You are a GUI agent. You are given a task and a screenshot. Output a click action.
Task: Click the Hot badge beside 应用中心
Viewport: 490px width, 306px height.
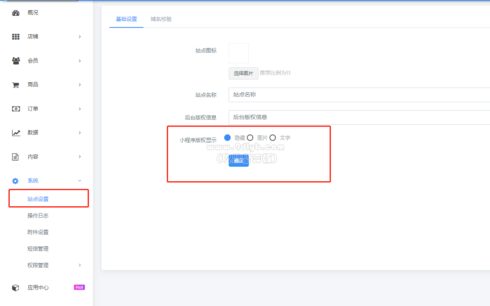pos(79,287)
